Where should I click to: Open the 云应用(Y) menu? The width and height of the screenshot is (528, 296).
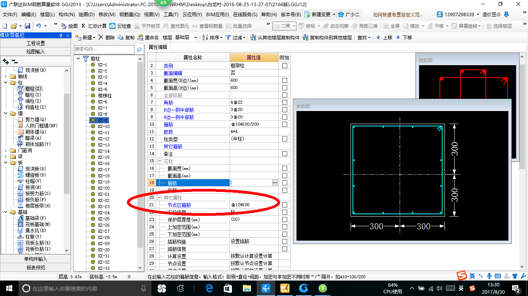(192, 15)
